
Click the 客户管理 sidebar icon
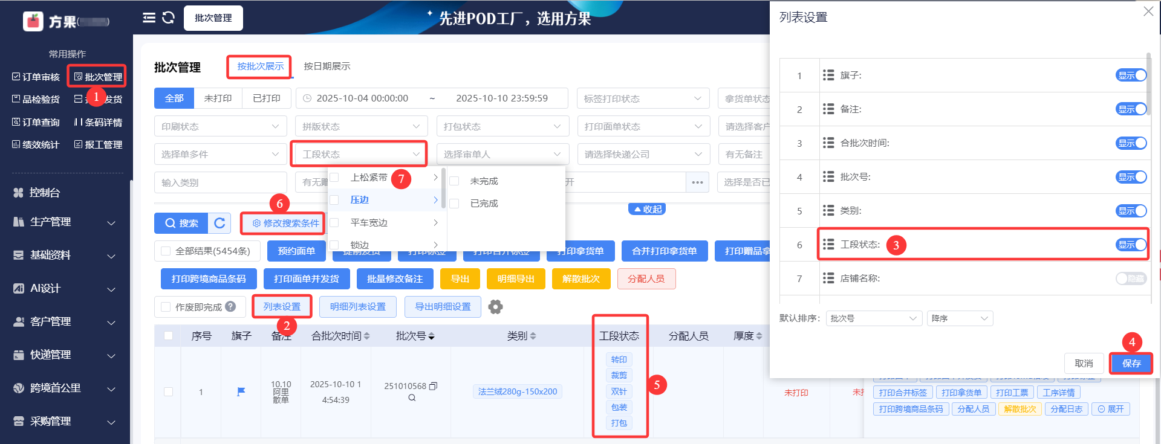[19, 322]
